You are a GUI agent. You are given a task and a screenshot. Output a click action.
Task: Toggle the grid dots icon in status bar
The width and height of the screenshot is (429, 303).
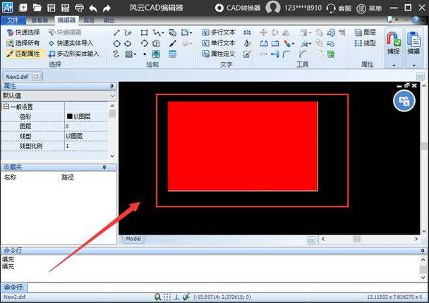167,297
